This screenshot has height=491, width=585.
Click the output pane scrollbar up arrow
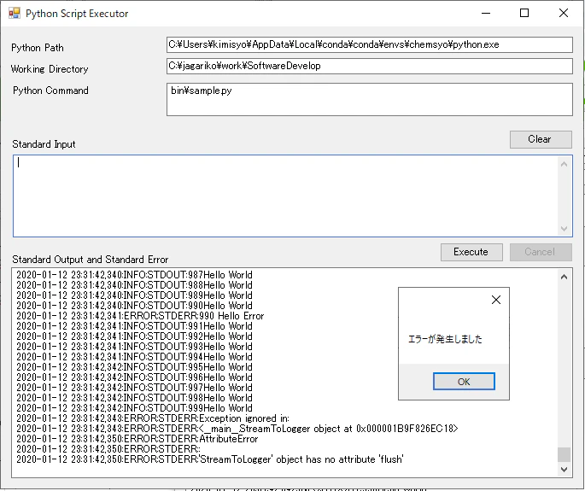point(565,277)
